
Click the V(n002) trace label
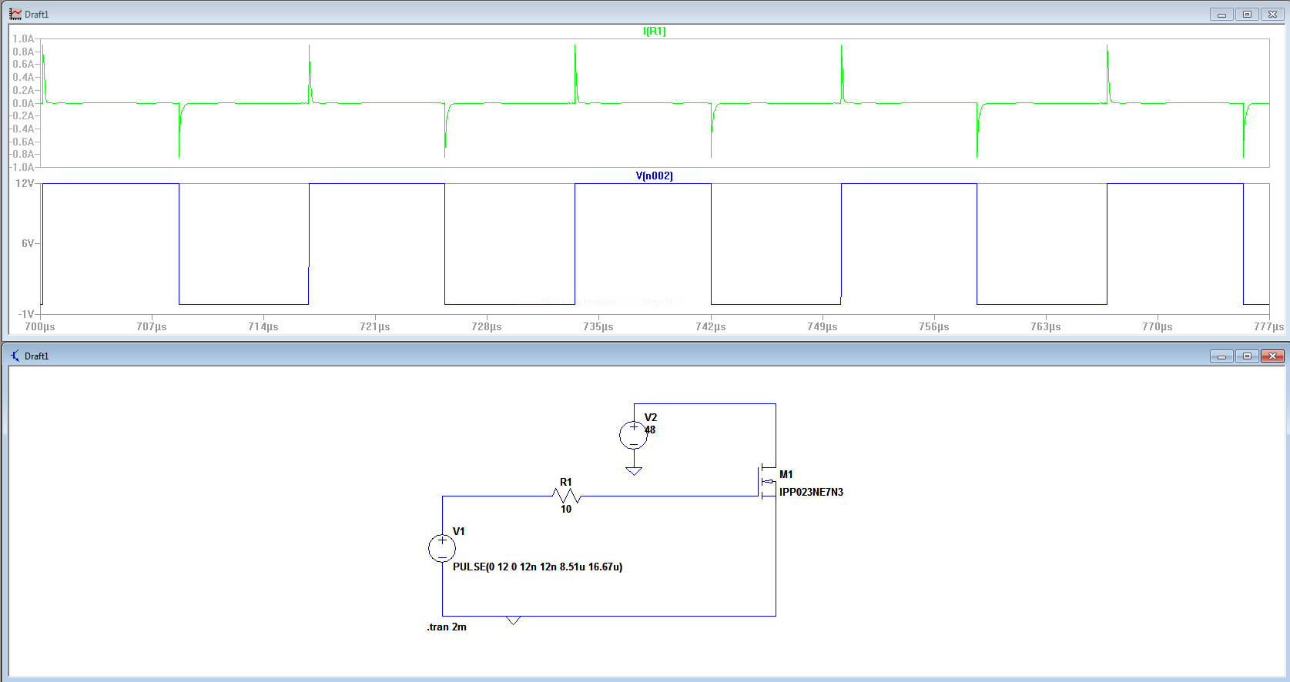(x=654, y=176)
